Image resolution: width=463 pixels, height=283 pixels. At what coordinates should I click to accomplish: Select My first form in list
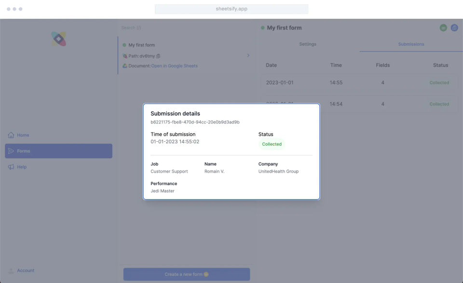141,45
